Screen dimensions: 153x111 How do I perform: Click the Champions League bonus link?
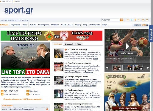click(x=23, y=99)
